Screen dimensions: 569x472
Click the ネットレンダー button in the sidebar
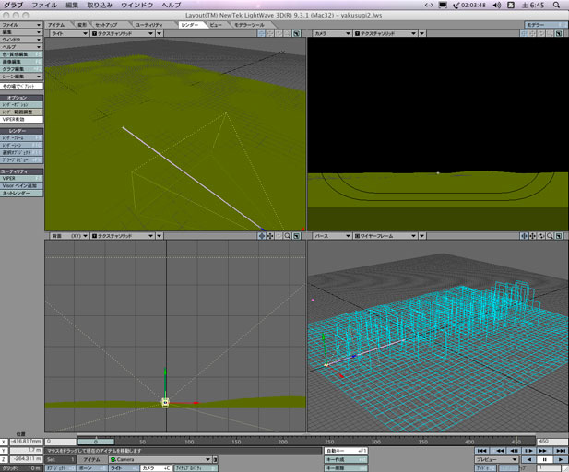[x=20, y=195]
